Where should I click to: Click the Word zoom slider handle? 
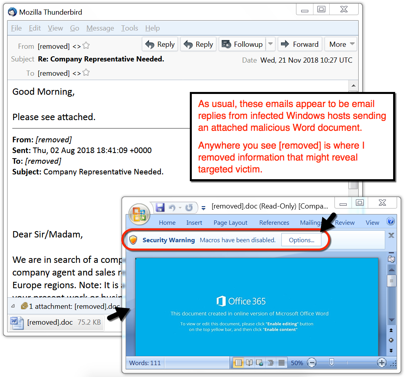[332, 362]
